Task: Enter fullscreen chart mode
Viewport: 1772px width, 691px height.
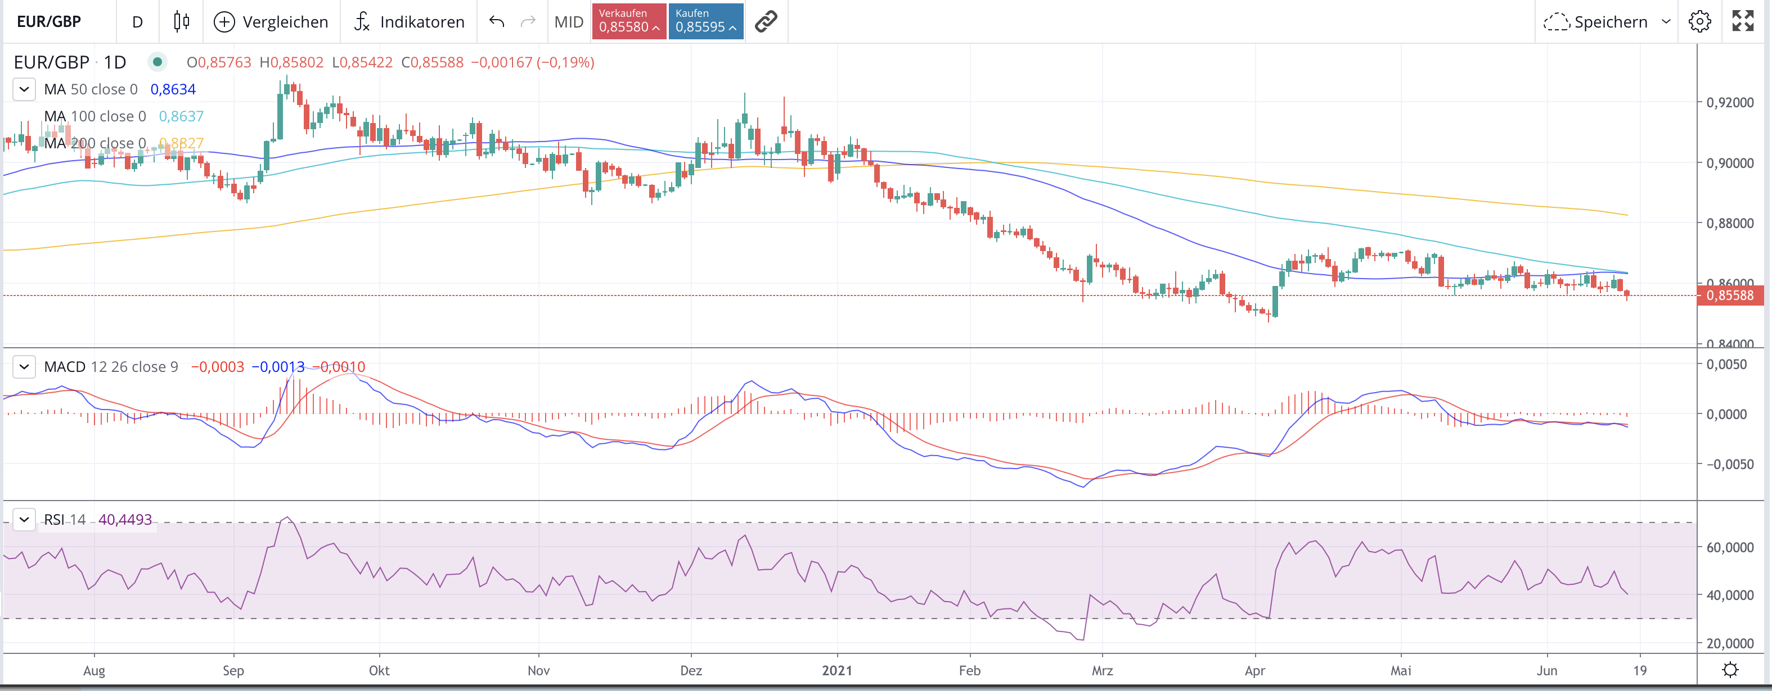Action: point(1743,21)
